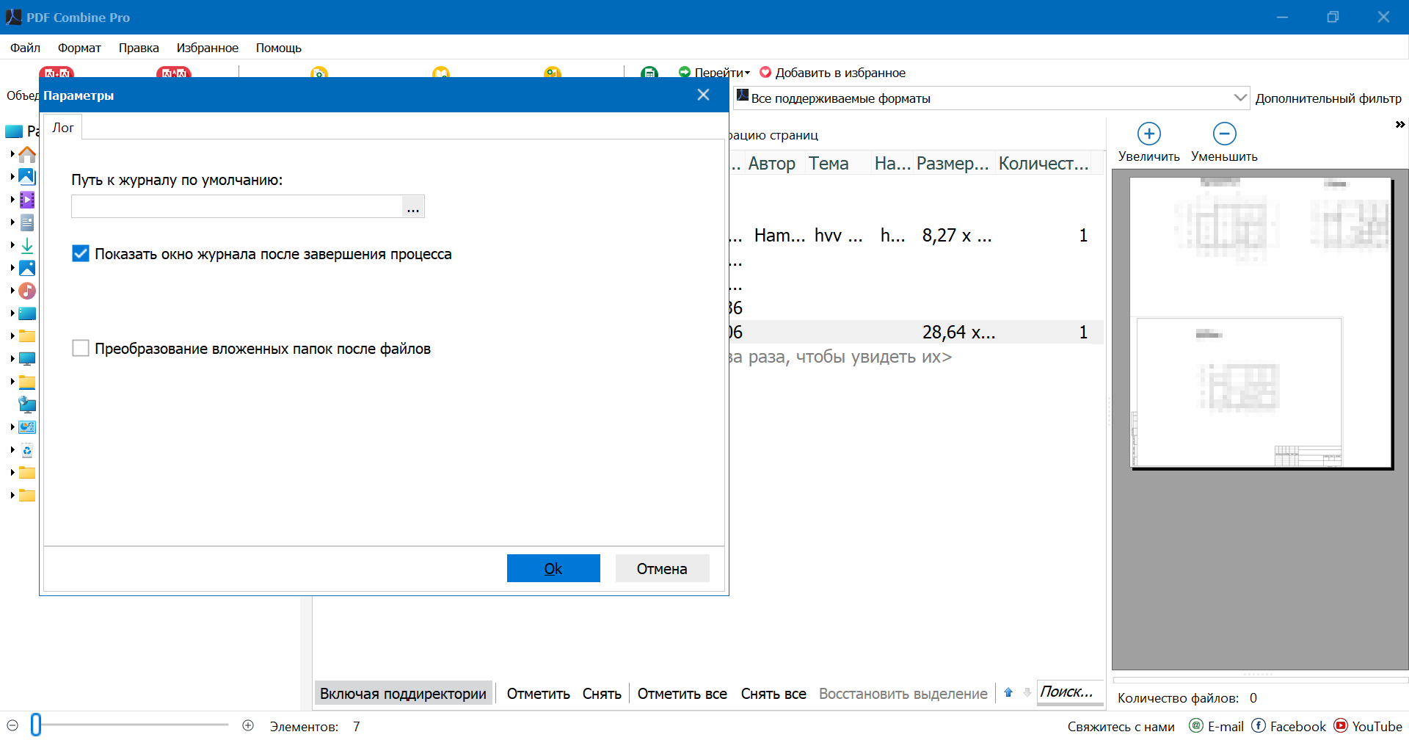Image resolution: width=1409 pixels, height=740 pixels.
Task: Click the "Ham..." author cell
Action: coord(779,236)
